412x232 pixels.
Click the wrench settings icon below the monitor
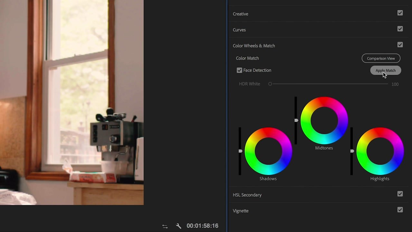point(178,226)
